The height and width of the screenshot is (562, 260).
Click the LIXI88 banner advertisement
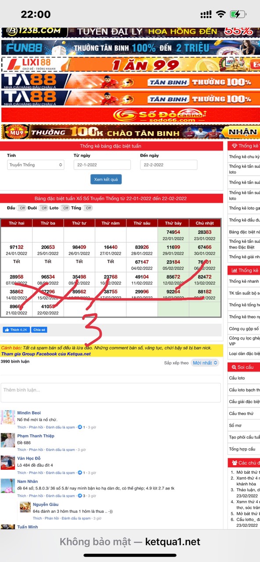point(130,65)
